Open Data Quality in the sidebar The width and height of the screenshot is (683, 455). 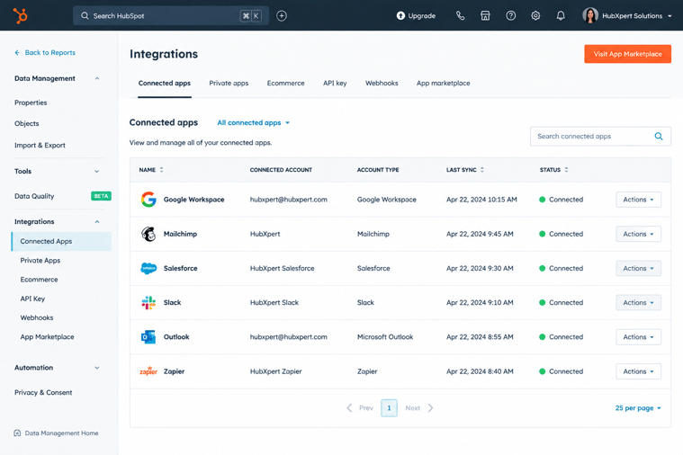click(34, 196)
